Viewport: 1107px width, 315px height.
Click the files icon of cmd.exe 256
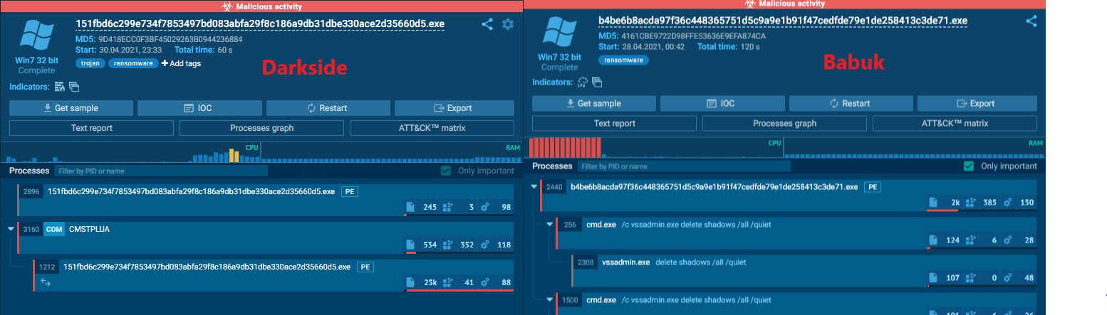click(x=933, y=240)
